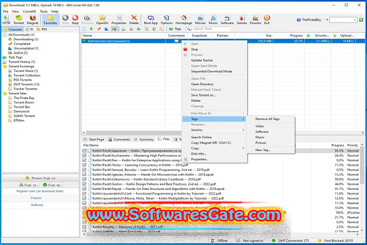The height and width of the screenshot is (245, 367).
Task: Click the Start toolbar icon
Action: pyautogui.click(x=65, y=20)
